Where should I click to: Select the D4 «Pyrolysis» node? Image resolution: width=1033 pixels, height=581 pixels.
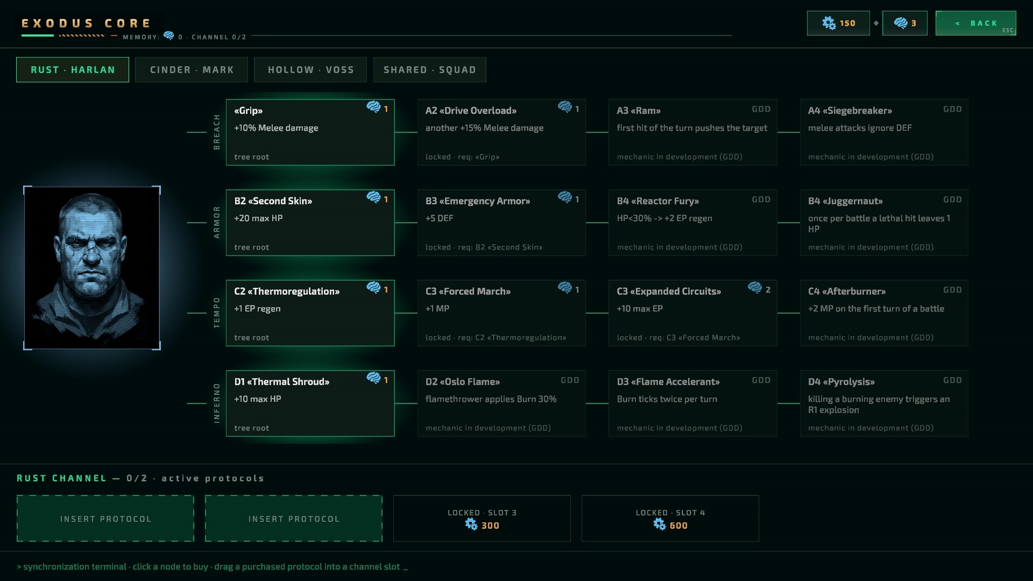[884, 403]
